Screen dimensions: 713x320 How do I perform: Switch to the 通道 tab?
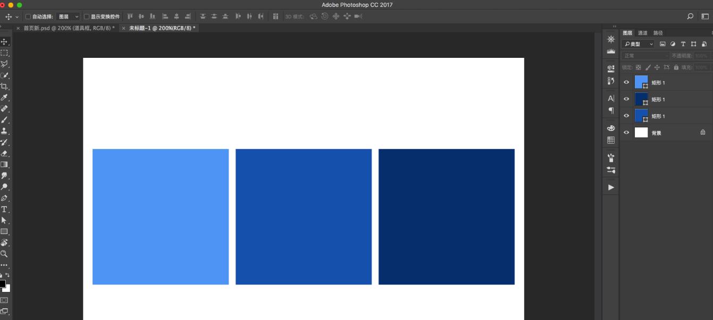tap(643, 33)
